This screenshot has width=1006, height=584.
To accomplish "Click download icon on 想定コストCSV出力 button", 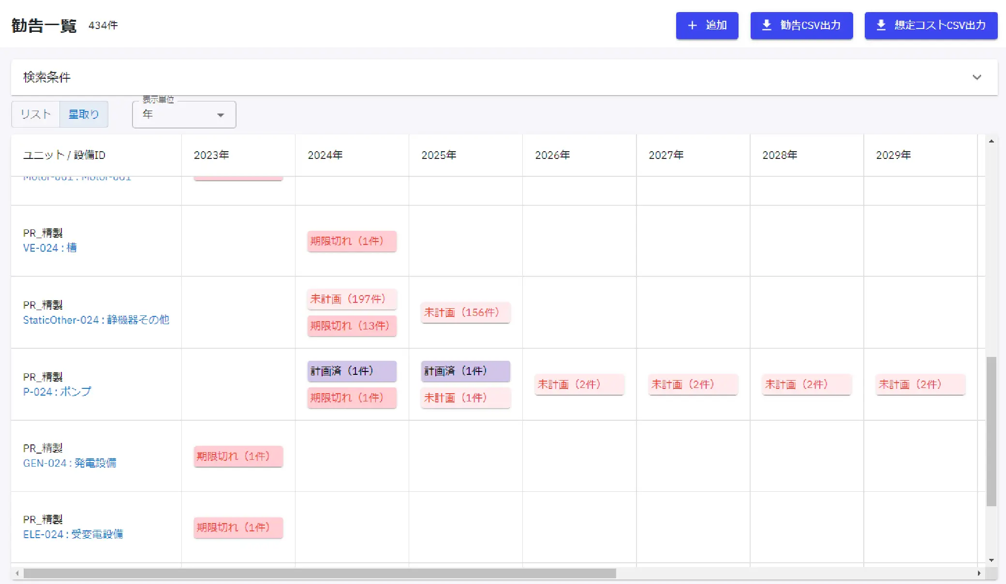I will click(881, 26).
